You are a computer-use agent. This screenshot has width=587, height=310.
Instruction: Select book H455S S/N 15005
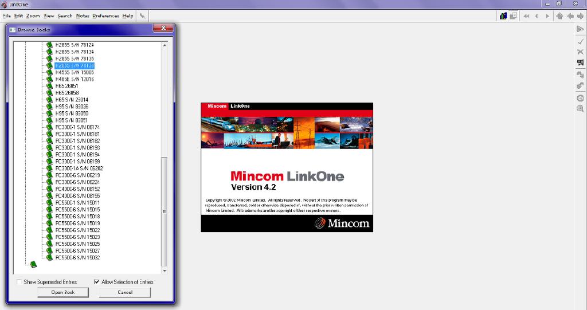pyautogui.click(x=75, y=73)
